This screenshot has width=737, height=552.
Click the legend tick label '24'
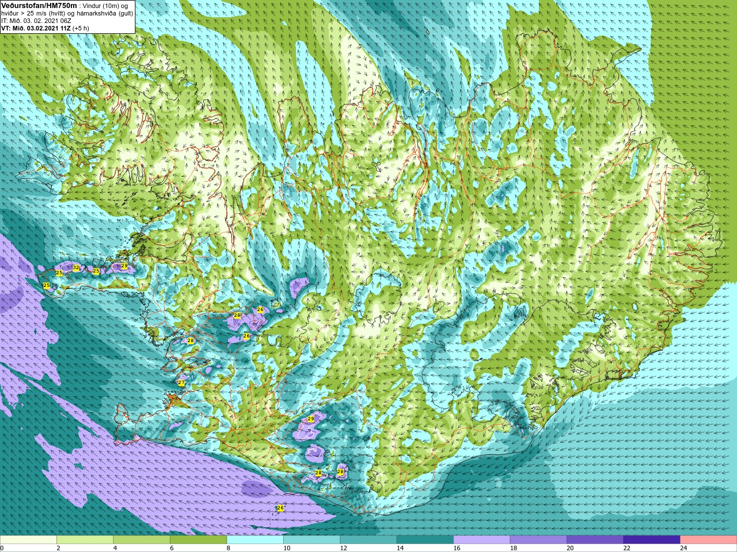(x=683, y=549)
